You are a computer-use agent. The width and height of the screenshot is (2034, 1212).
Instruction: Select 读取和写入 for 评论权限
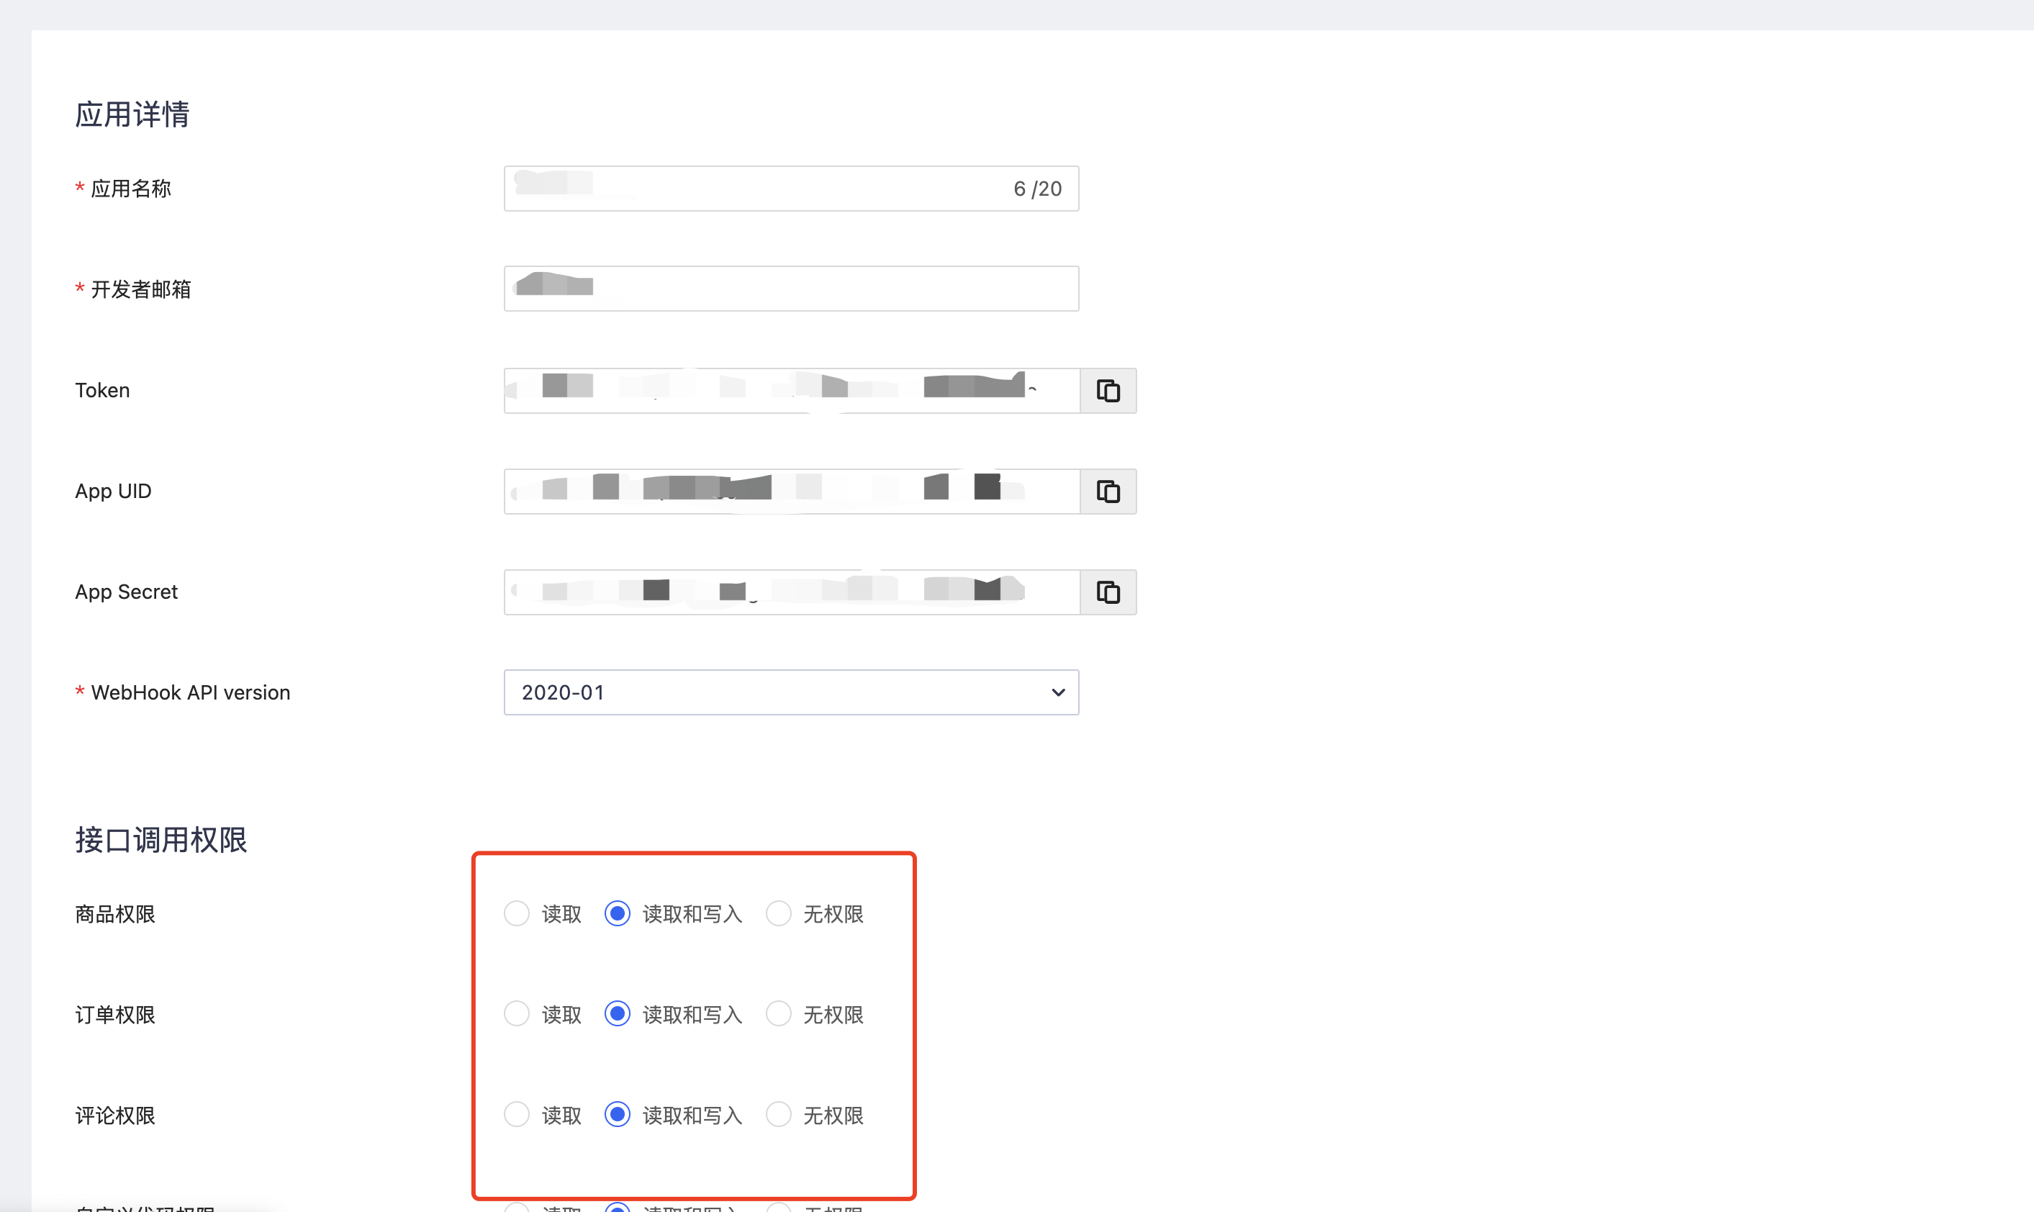pyautogui.click(x=618, y=1114)
